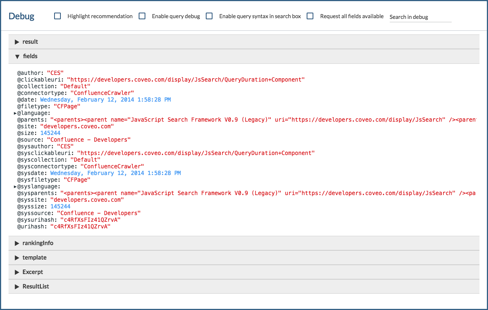This screenshot has width=488, height=310.
Task: Expand the @language field arrow
Action: tap(15, 113)
